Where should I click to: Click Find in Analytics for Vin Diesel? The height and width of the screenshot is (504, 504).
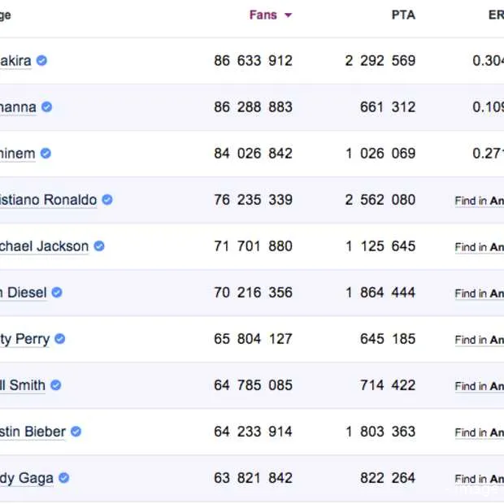[x=480, y=293]
